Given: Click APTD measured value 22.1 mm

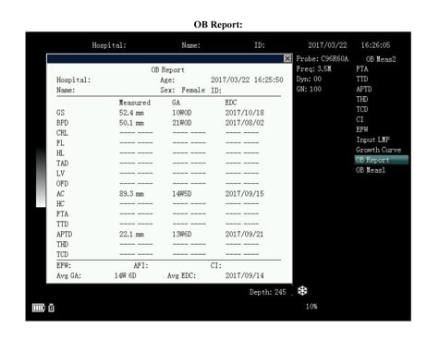Looking at the screenshot, I should (x=131, y=235).
